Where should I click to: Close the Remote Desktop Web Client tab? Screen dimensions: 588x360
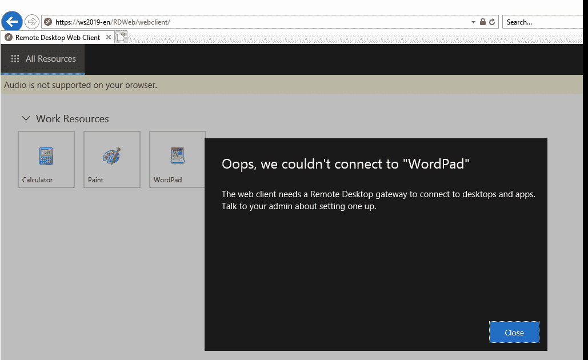coord(109,37)
